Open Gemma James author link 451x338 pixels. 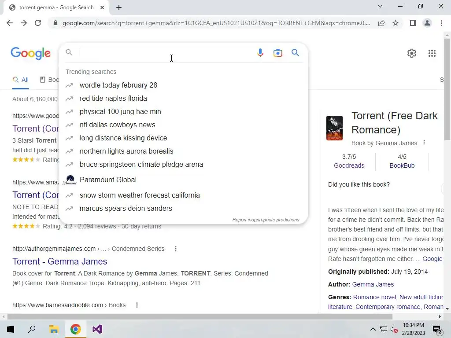tap(373, 284)
